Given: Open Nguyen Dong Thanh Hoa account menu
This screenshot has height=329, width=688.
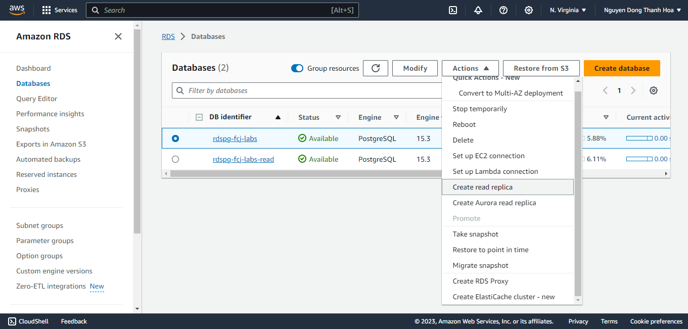Looking at the screenshot, I should click(x=643, y=10).
